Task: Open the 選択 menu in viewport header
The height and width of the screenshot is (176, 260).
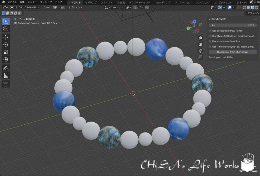Action: click(55, 7)
